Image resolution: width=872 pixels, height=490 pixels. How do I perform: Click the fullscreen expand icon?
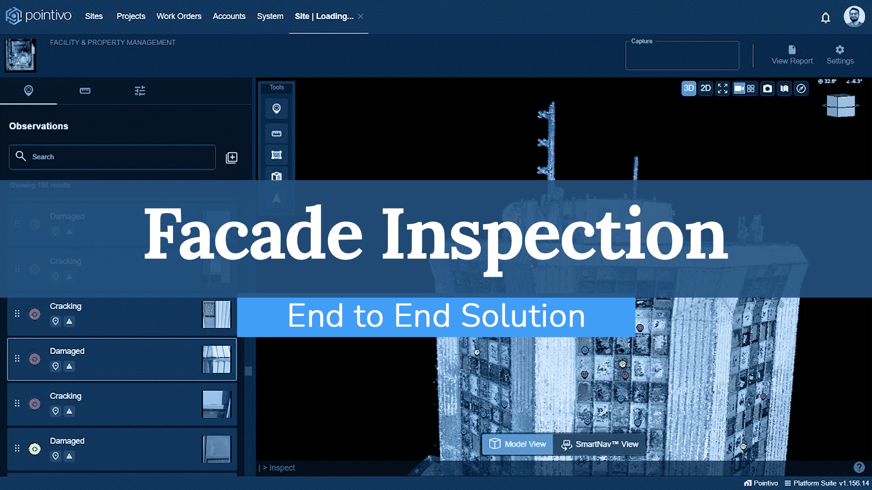723,89
